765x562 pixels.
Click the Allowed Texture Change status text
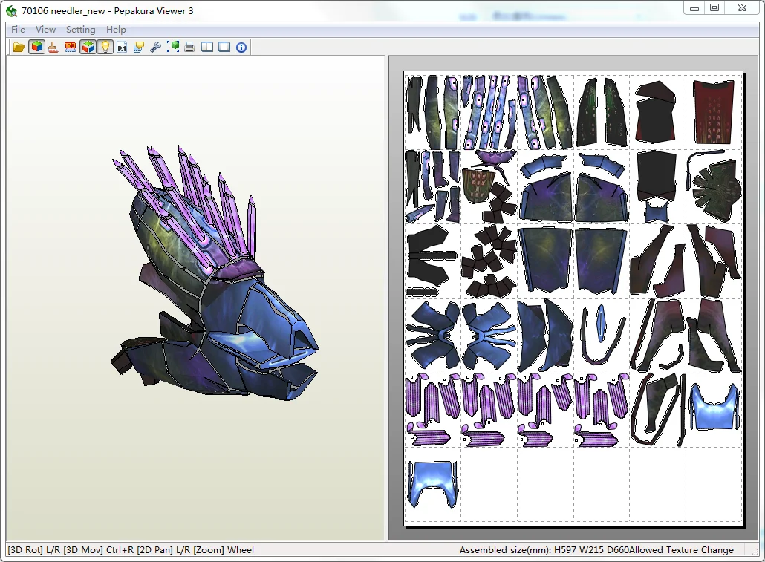point(682,550)
